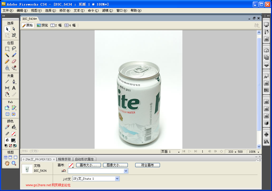Select the Eyedropper tool
Viewport: 272px width, 191px height.
pos(7,127)
